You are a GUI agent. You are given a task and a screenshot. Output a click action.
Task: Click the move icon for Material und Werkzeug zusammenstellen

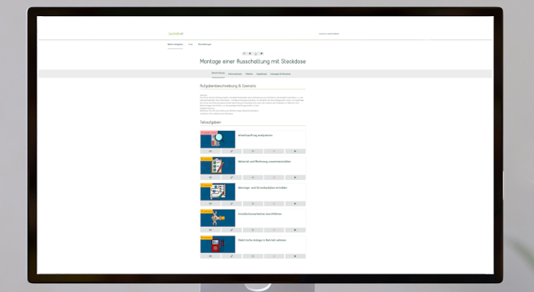tap(252, 178)
